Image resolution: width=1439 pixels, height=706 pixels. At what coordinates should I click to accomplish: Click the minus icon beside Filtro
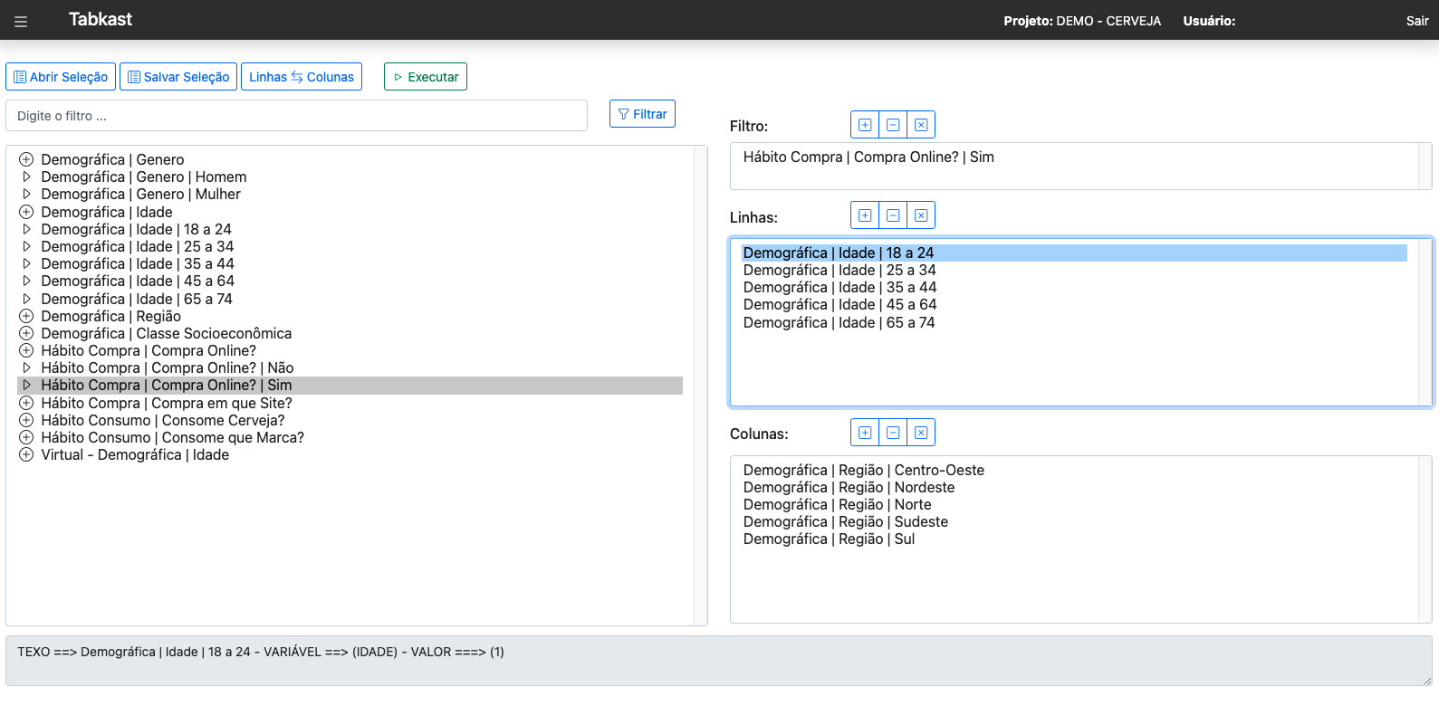[893, 125]
